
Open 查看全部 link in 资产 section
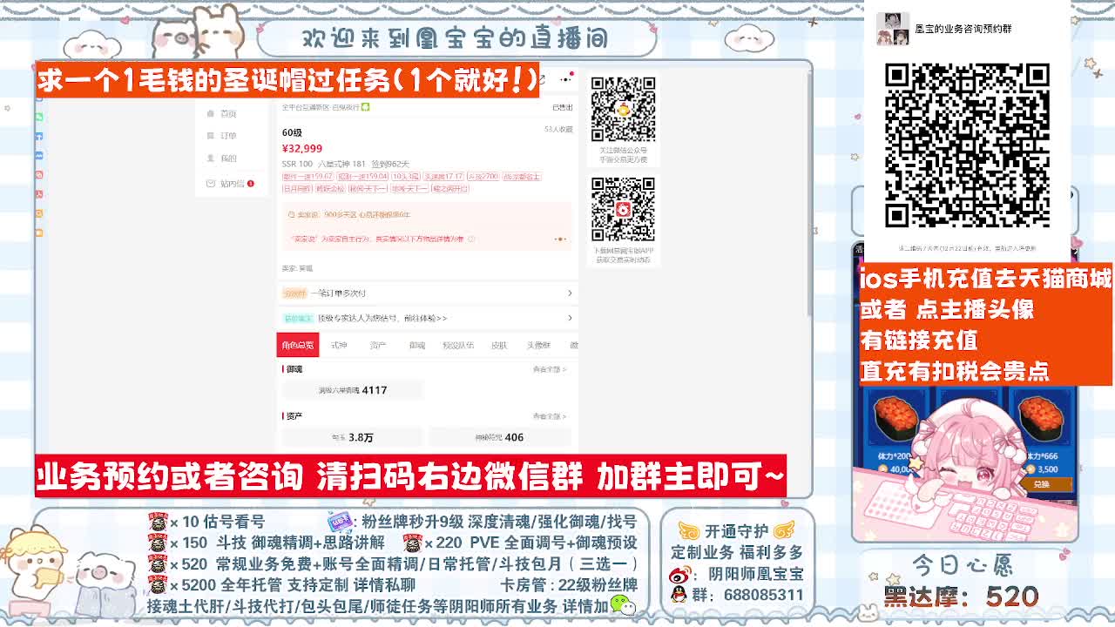550,416
